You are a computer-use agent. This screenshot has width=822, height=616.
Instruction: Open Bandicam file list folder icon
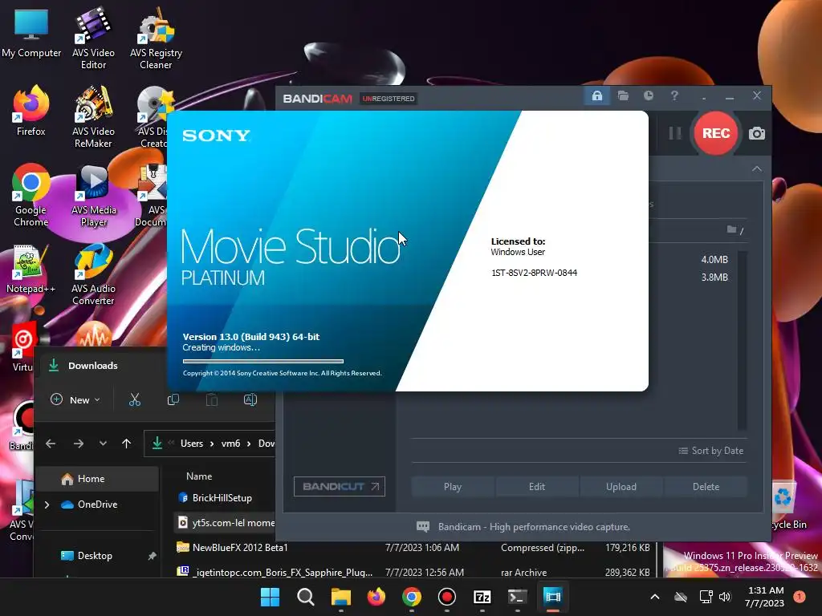[x=732, y=229]
